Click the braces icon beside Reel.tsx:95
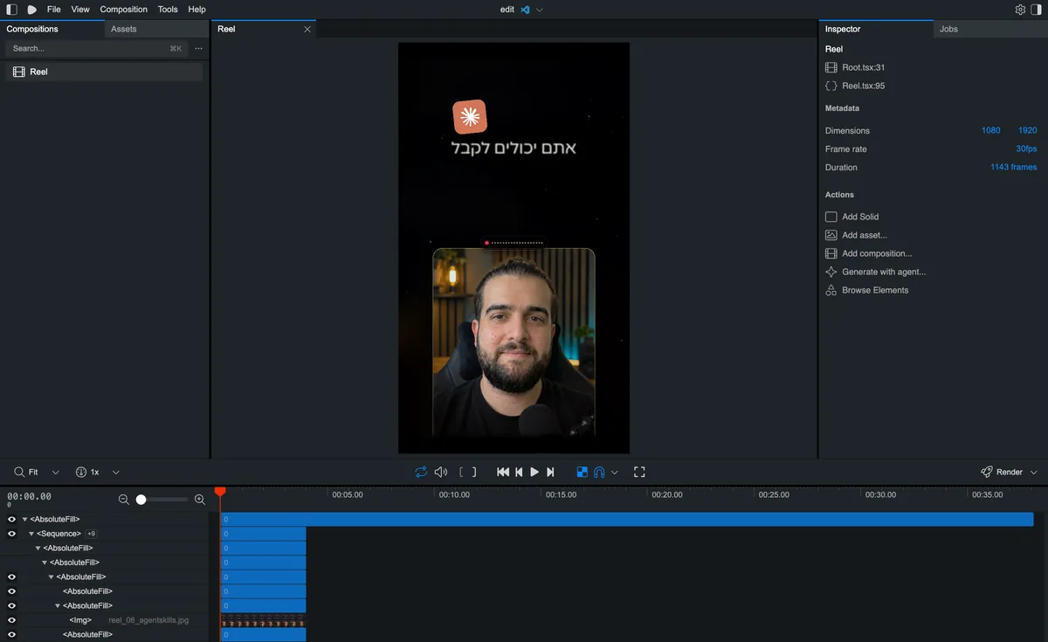1048x642 pixels. pyautogui.click(x=831, y=86)
